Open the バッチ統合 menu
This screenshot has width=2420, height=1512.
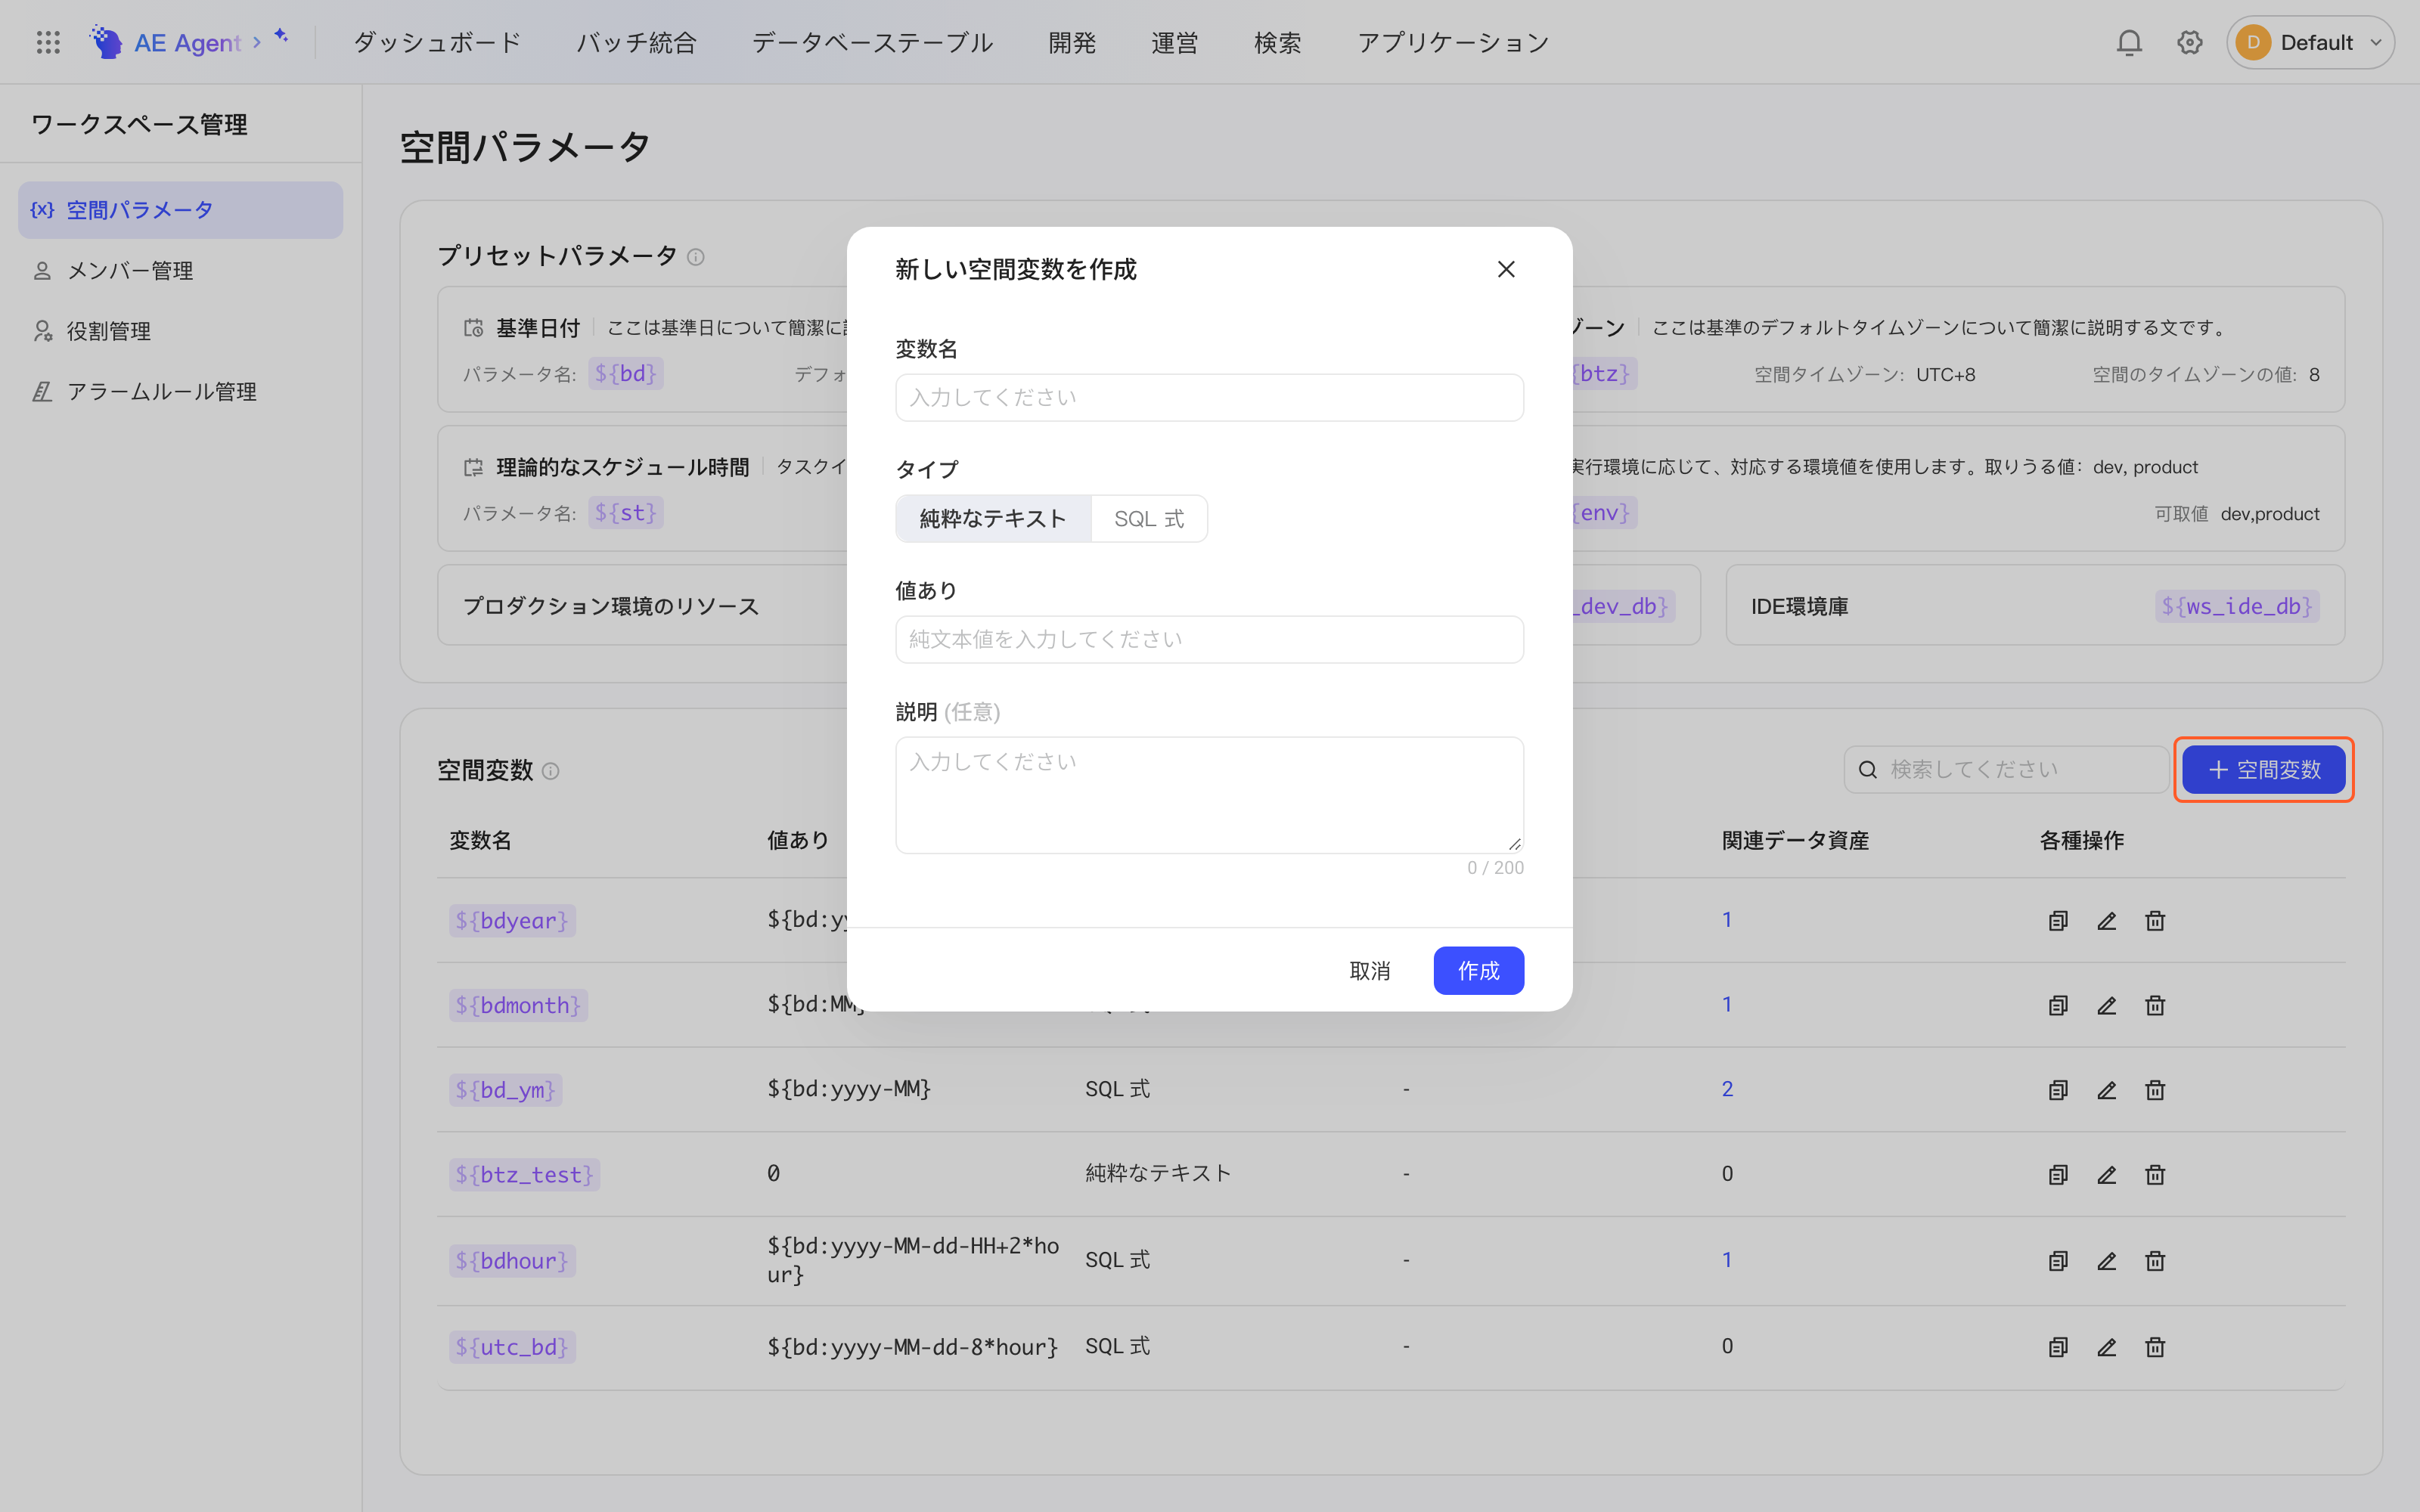tap(636, 42)
